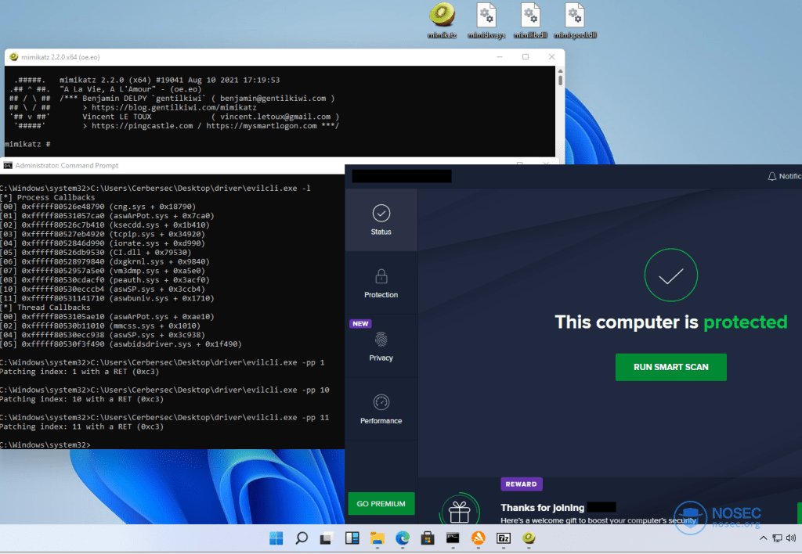Click the peauth.sys callback entry
The width and height of the screenshot is (802, 554).
click(105, 280)
